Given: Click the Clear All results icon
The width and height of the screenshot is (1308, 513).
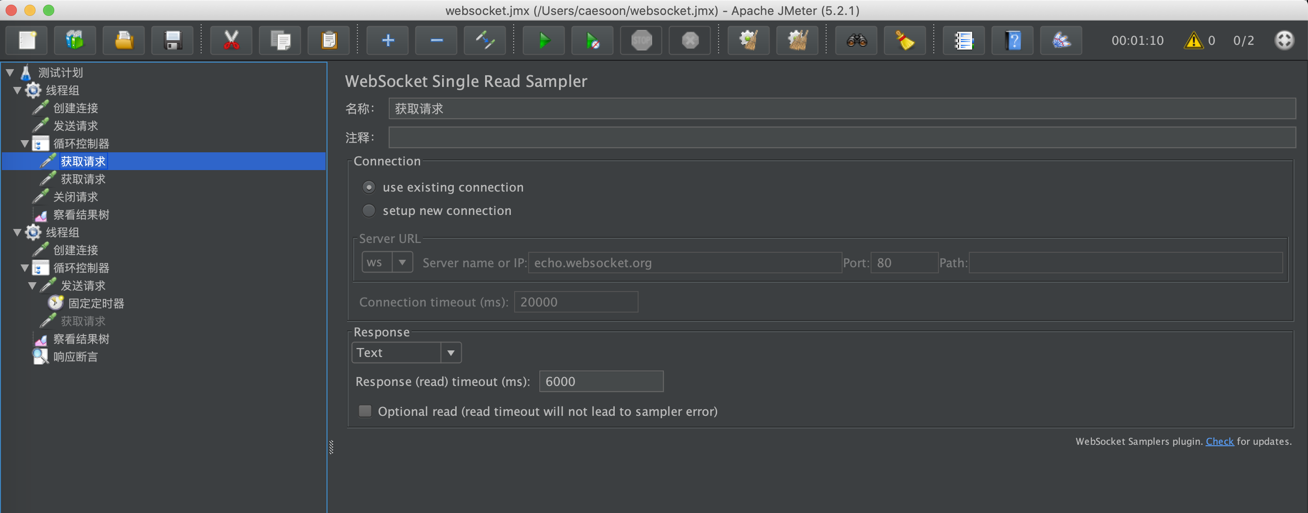Looking at the screenshot, I should (797, 41).
